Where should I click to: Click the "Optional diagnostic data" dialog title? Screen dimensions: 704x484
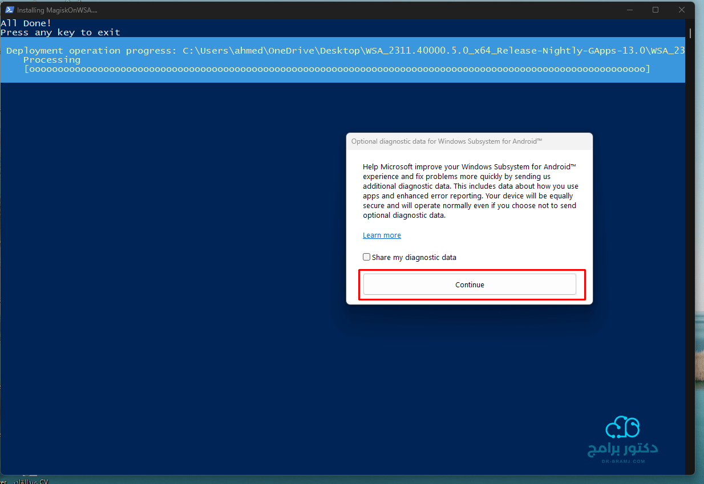(x=447, y=141)
